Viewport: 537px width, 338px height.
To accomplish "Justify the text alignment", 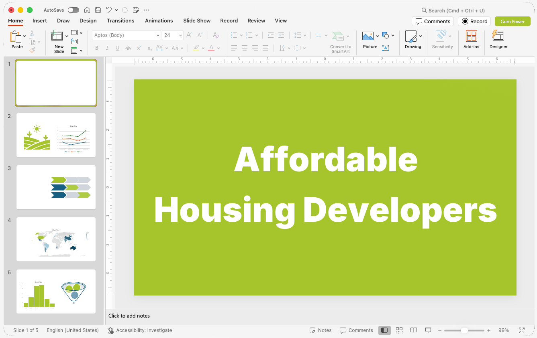I will 265,48.
